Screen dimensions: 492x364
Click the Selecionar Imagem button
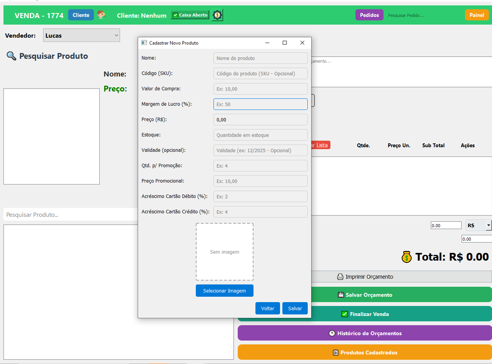click(224, 291)
